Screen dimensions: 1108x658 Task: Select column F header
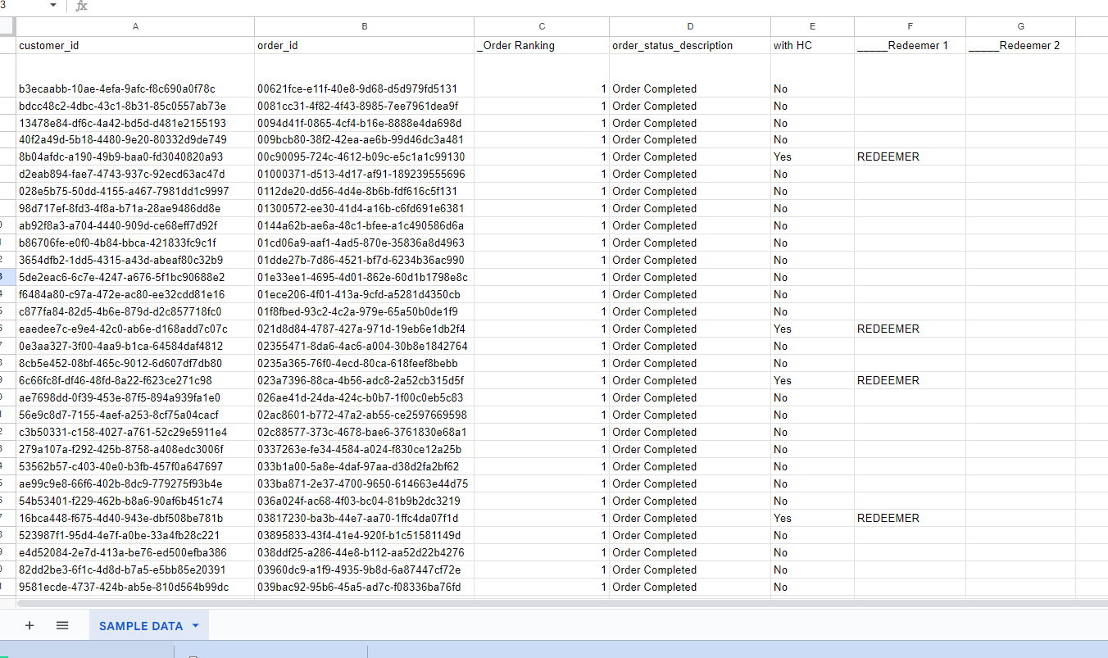click(910, 26)
